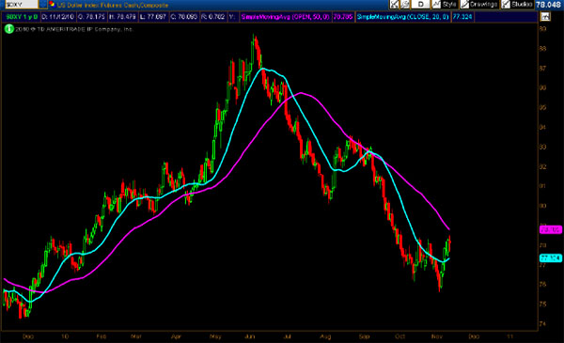Click the O: open price field in header

click(92, 17)
